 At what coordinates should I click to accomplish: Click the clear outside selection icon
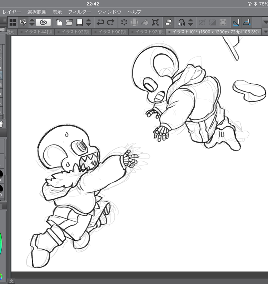pyautogui.click(x=134, y=23)
